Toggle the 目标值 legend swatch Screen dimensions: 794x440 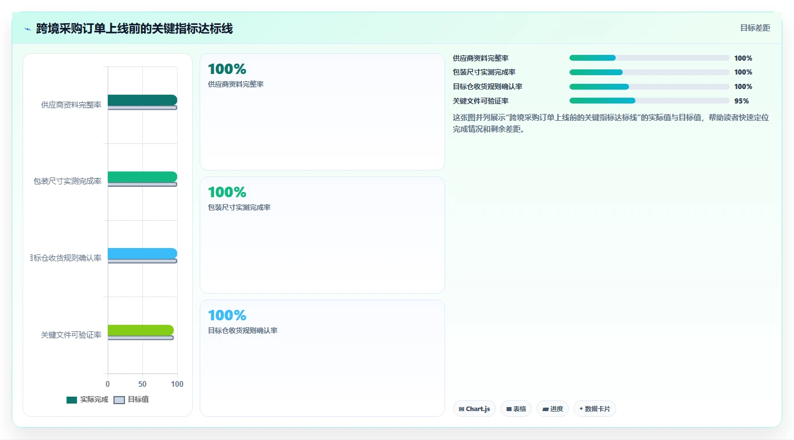pyautogui.click(x=119, y=400)
